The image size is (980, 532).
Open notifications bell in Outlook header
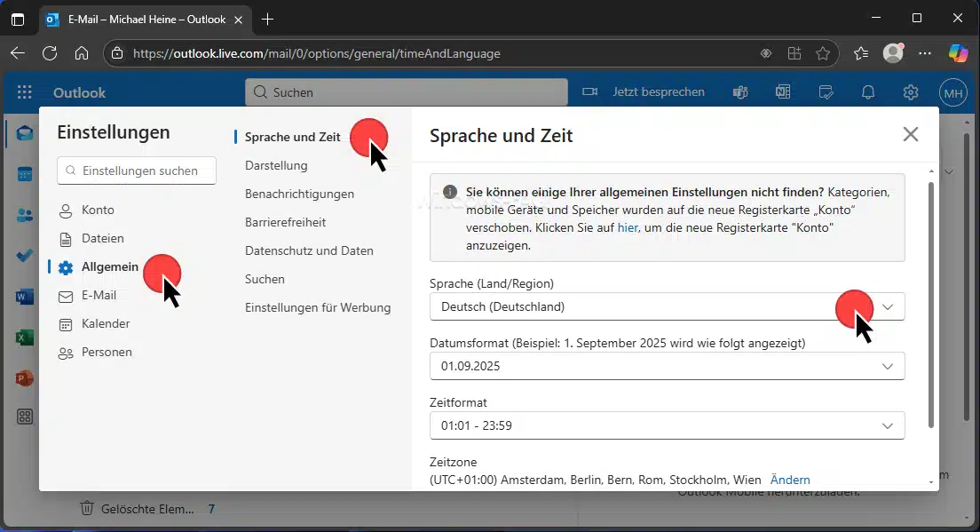868,92
